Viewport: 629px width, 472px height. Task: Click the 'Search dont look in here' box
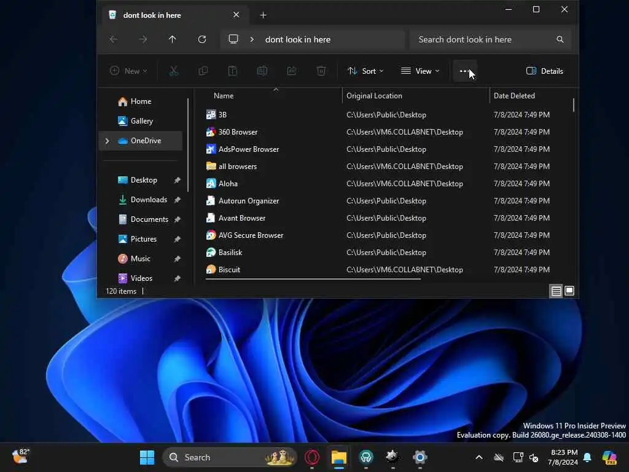pos(490,39)
